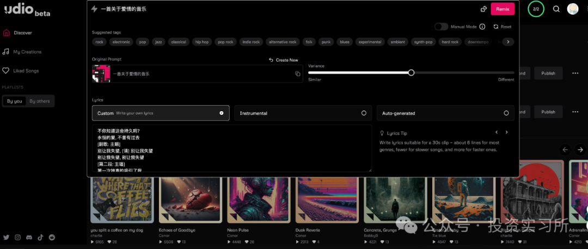Switch playlists filter to By others

tap(40, 101)
